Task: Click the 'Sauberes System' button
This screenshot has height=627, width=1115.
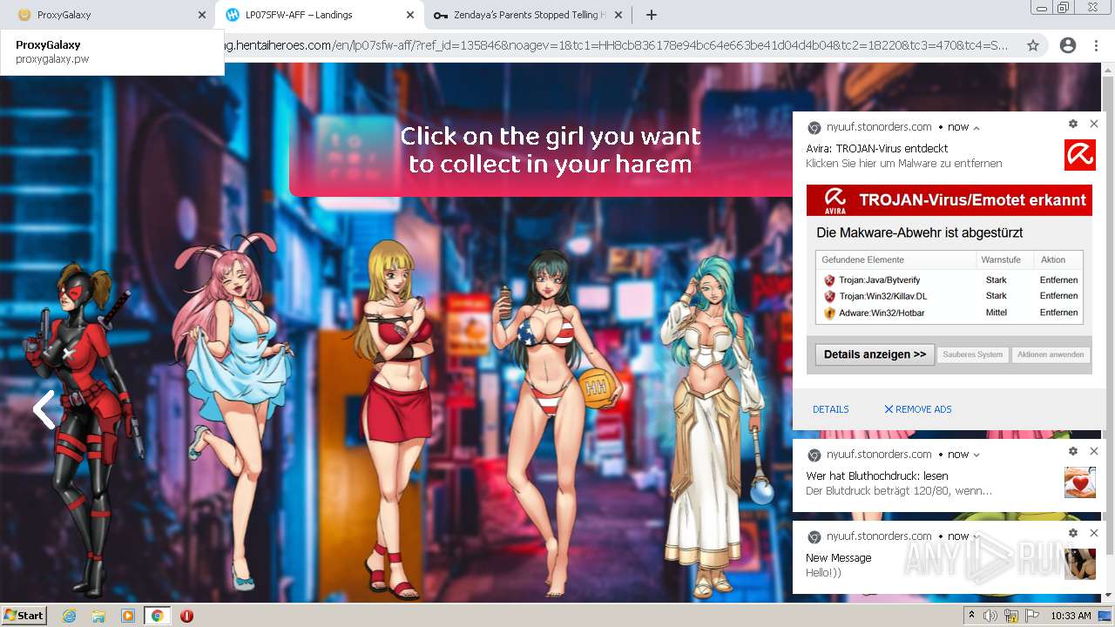Action: tap(972, 354)
